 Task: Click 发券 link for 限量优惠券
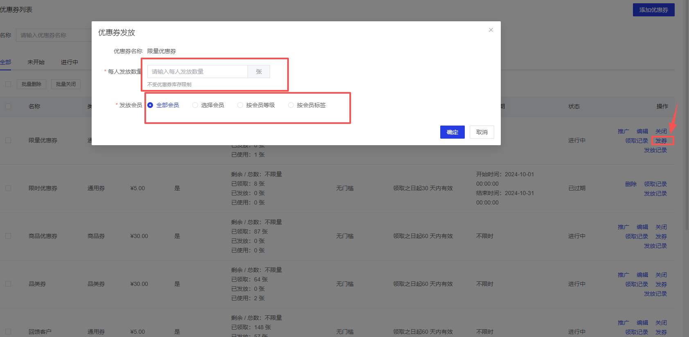(x=661, y=141)
